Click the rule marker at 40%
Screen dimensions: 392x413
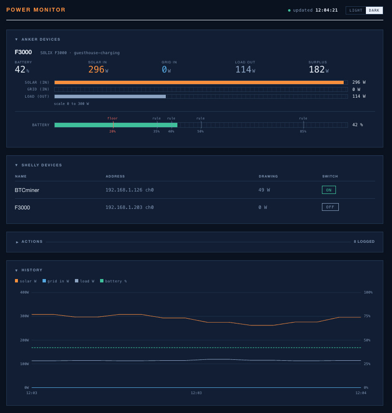pos(172,125)
